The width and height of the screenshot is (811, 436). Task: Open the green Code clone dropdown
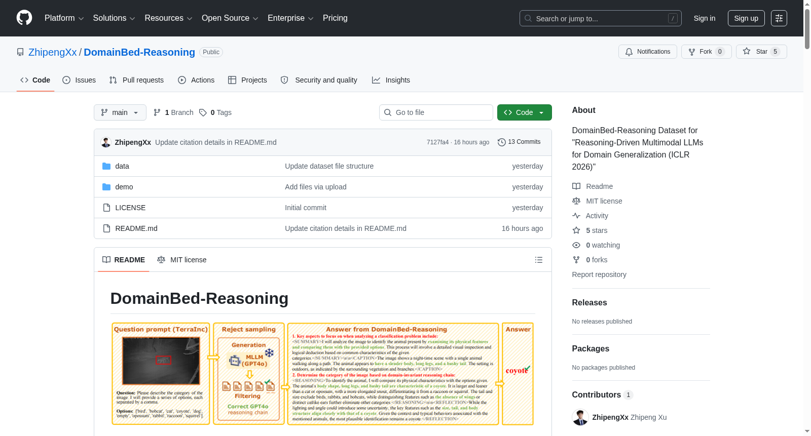click(x=525, y=112)
